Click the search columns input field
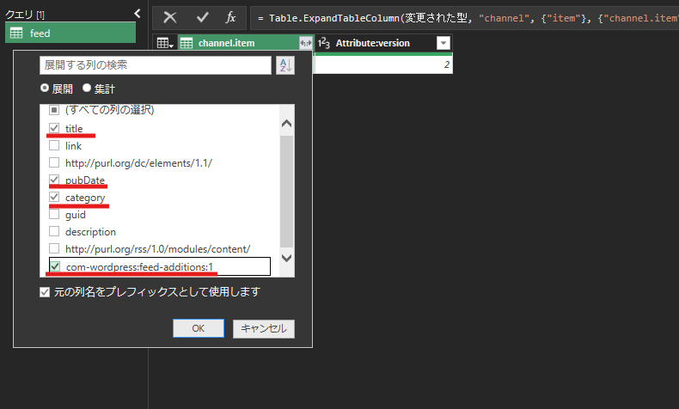 coord(155,65)
